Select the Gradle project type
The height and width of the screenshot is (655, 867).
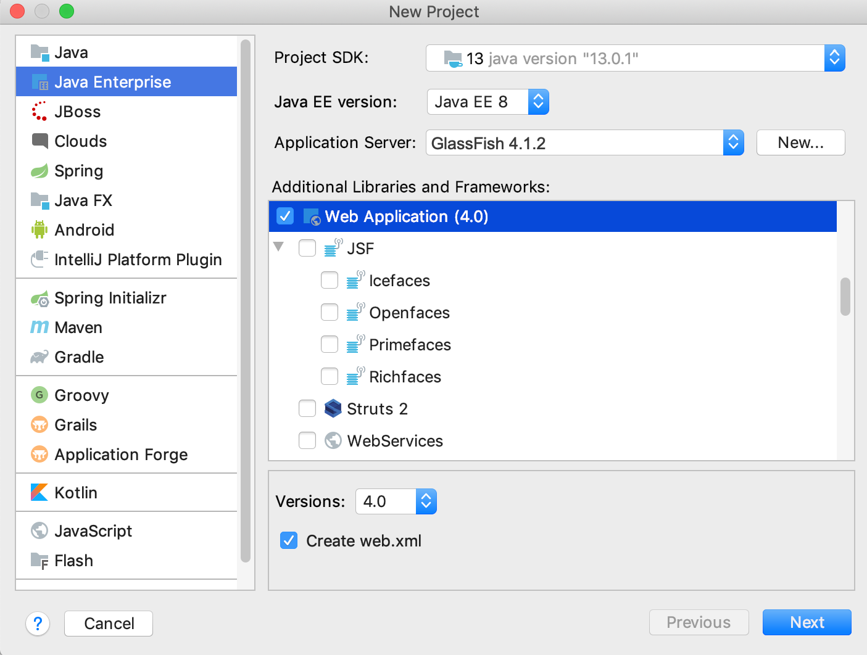[127, 357]
